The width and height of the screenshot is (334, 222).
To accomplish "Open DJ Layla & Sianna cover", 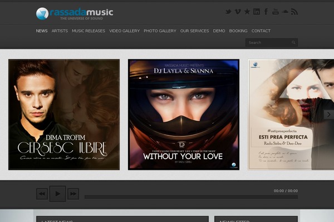I will (x=184, y=114).
